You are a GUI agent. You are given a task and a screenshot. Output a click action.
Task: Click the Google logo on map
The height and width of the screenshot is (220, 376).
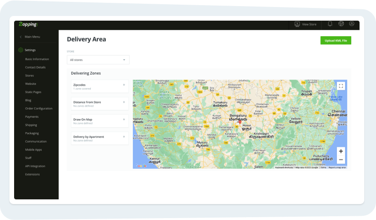click(x=141, y=166)
